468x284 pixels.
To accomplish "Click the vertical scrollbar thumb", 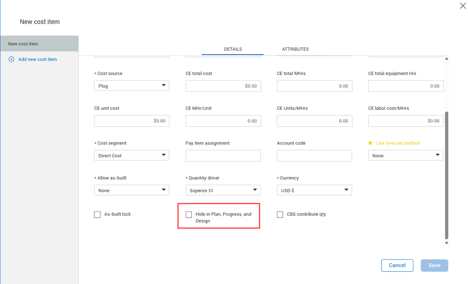I will (x=447, y=175).
